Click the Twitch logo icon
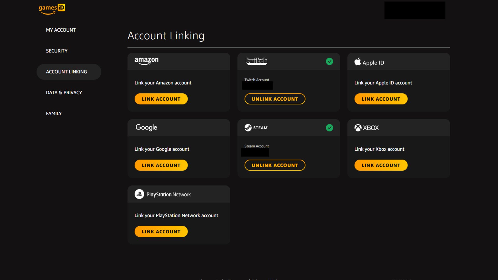The height and width of the screenshot is (280, 498). (256, 61)
